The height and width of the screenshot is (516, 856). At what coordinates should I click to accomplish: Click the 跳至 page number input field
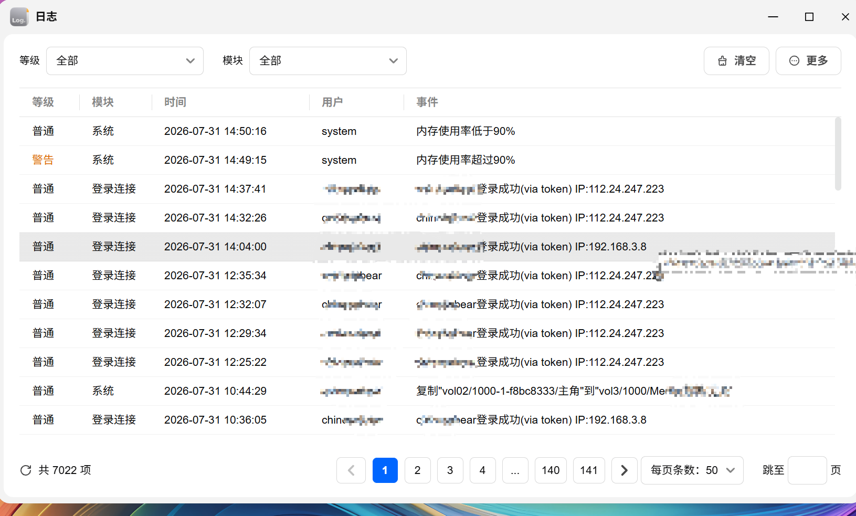click(807, 470)
